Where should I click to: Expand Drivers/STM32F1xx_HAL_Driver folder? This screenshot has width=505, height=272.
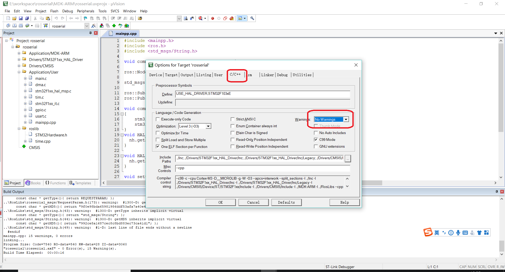click(x=19, y=59)
